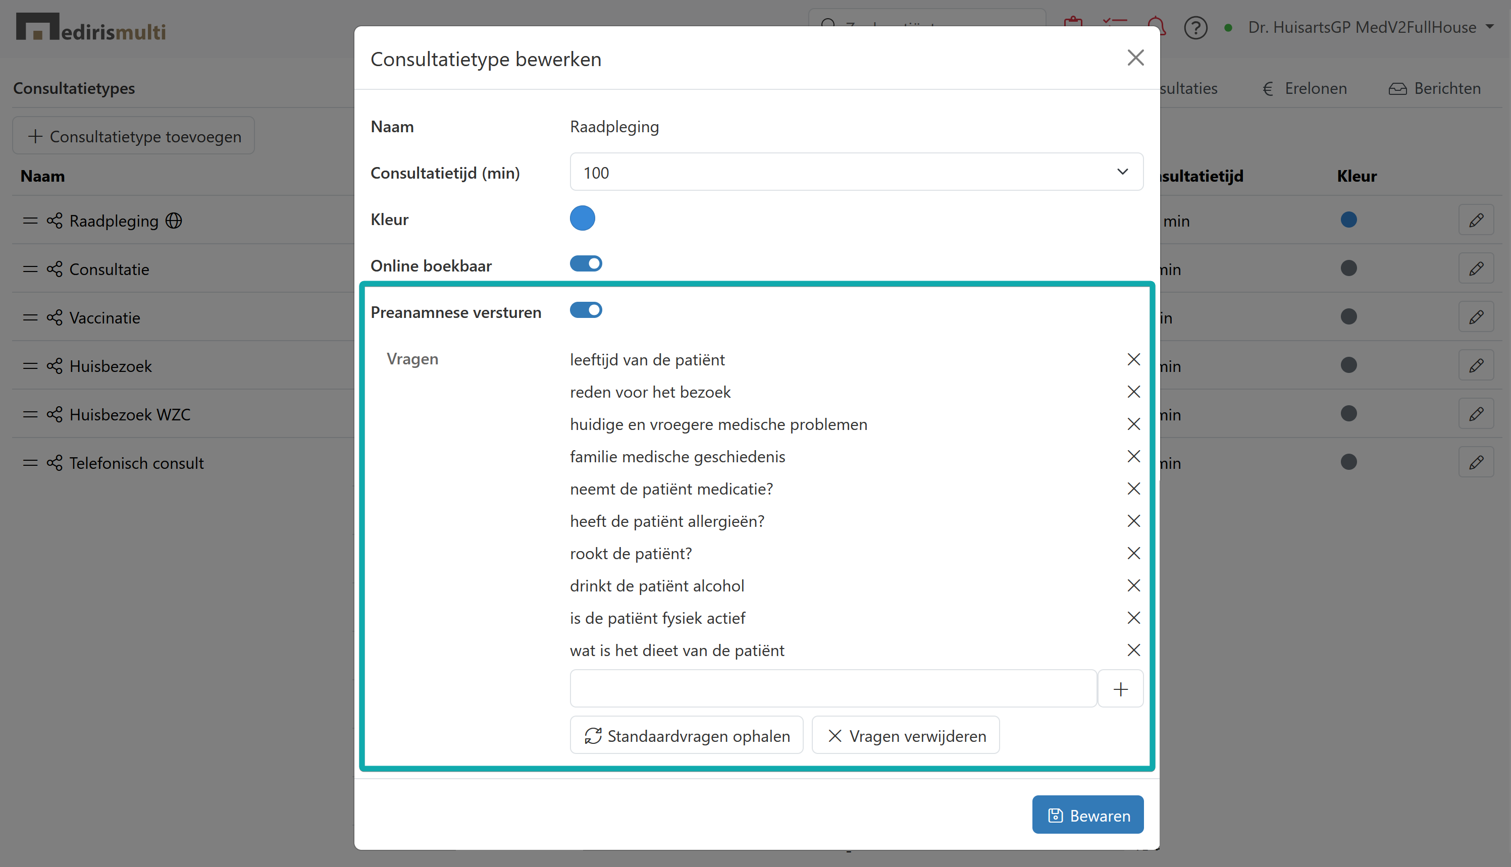
Task: Remove 'wat is het dieet' question
Action: click(1133, 650)
